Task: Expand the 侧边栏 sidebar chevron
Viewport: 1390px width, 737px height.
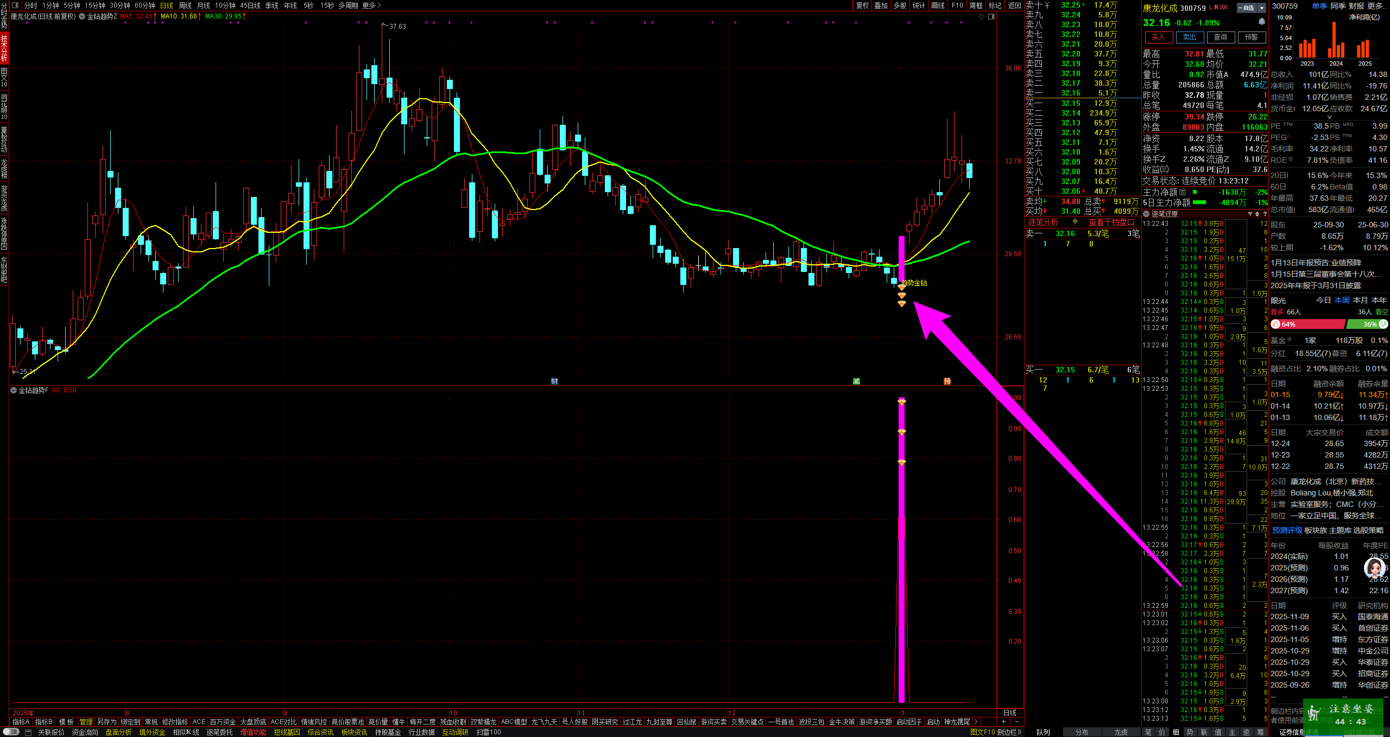Action: 1020,732
